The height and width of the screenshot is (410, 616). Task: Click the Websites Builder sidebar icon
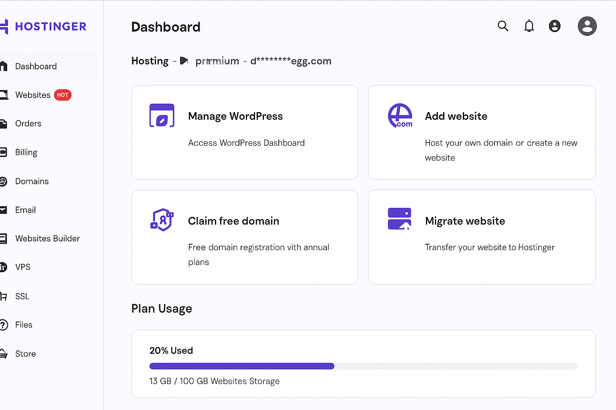tap(4, 239)
